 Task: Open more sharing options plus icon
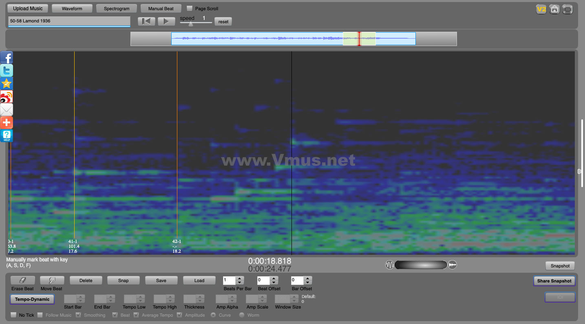coord(7,123)
